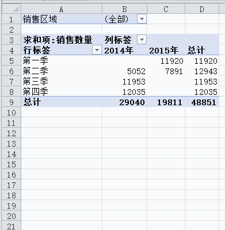Click cell containing 5052

tap(124, 71)
